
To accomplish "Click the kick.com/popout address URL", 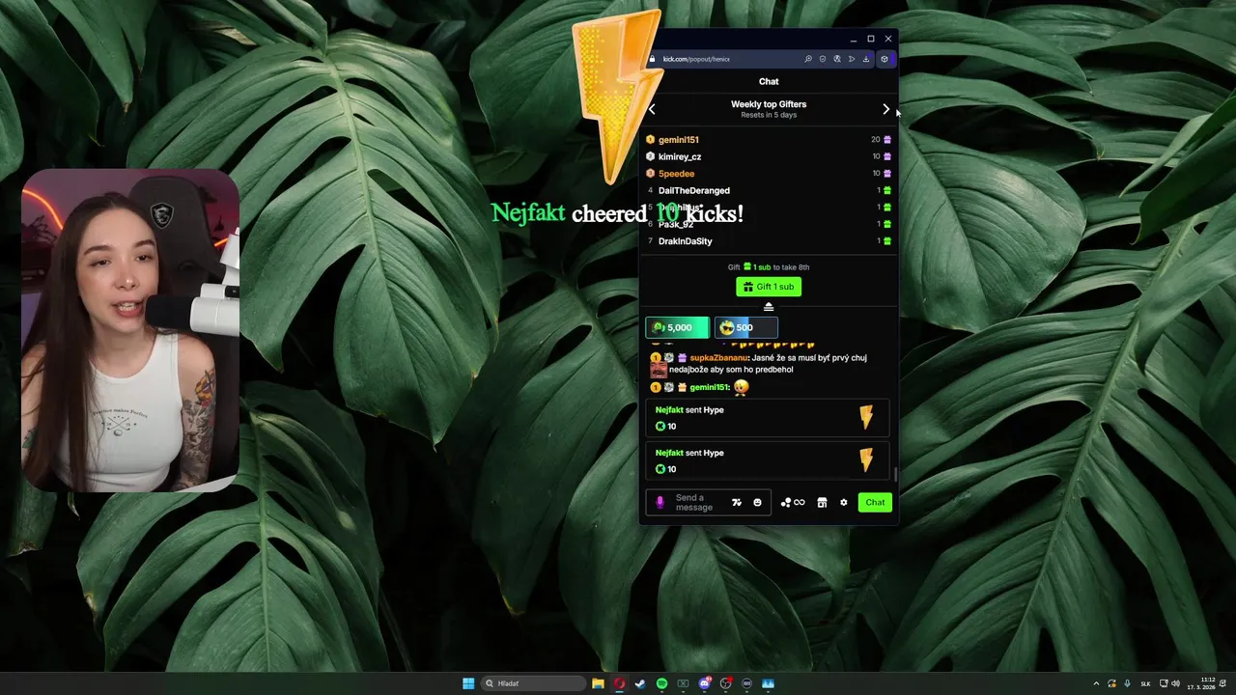I will (696, 59).
